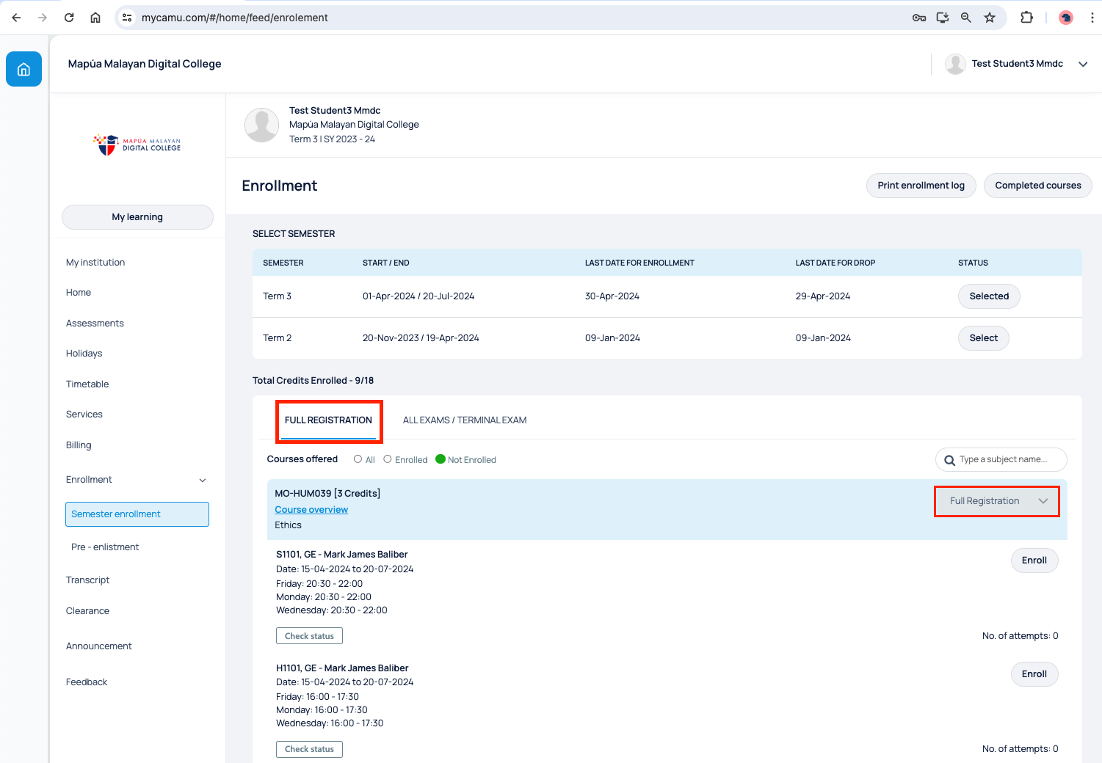Open Semester enrollment in the sidebar
Image resolution: width=1102 pixels, height=763 pixels.
pos(137,514)
